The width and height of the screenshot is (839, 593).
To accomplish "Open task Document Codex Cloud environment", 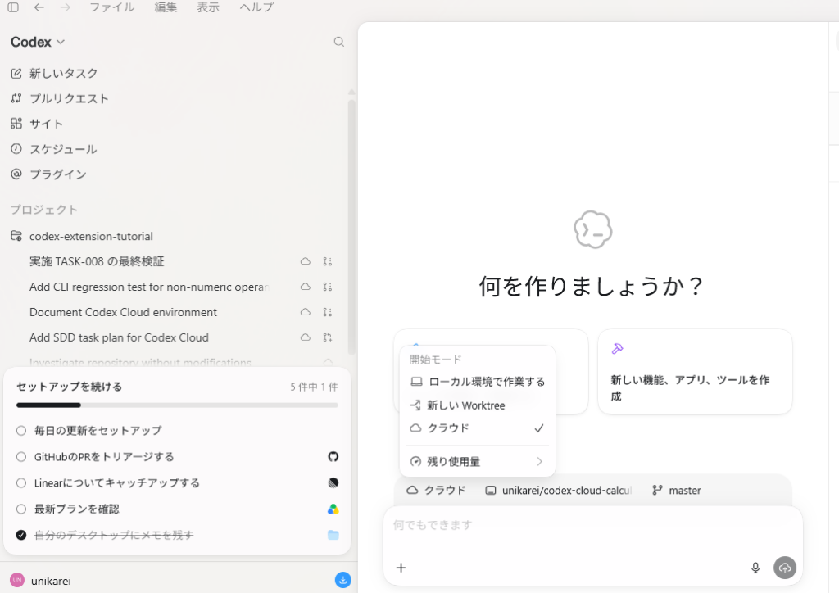I will click(x=123, y=312).
